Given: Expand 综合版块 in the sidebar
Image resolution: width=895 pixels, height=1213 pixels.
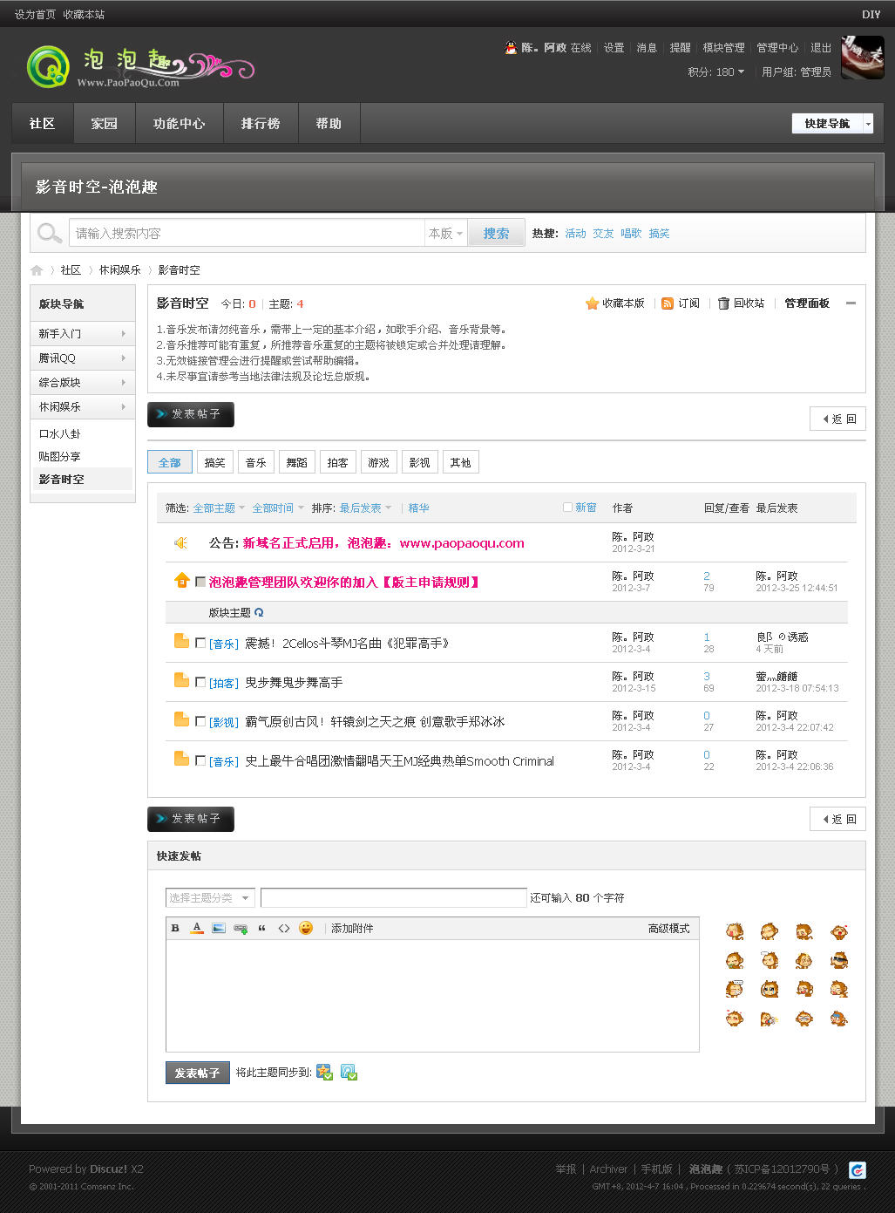Looking at the screenshot, I should point(82,383).
